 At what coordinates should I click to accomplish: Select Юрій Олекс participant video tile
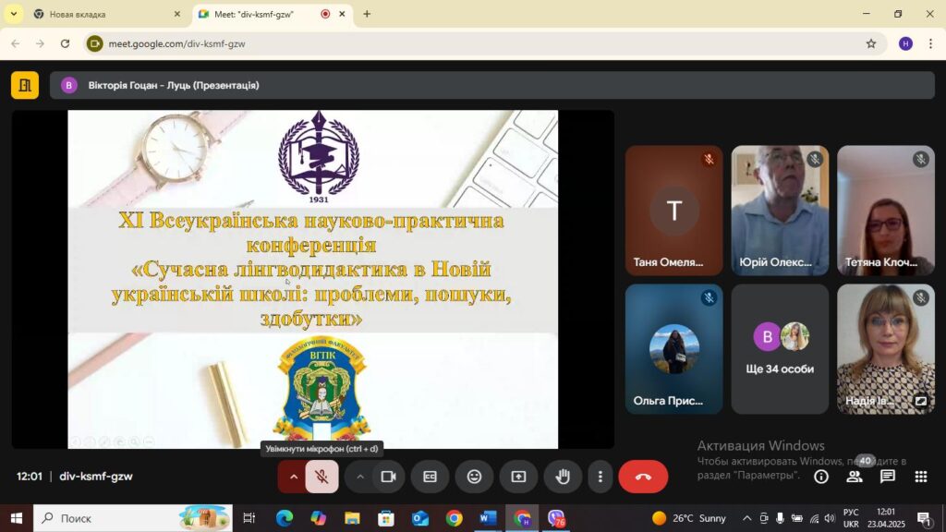coord(780,211)
